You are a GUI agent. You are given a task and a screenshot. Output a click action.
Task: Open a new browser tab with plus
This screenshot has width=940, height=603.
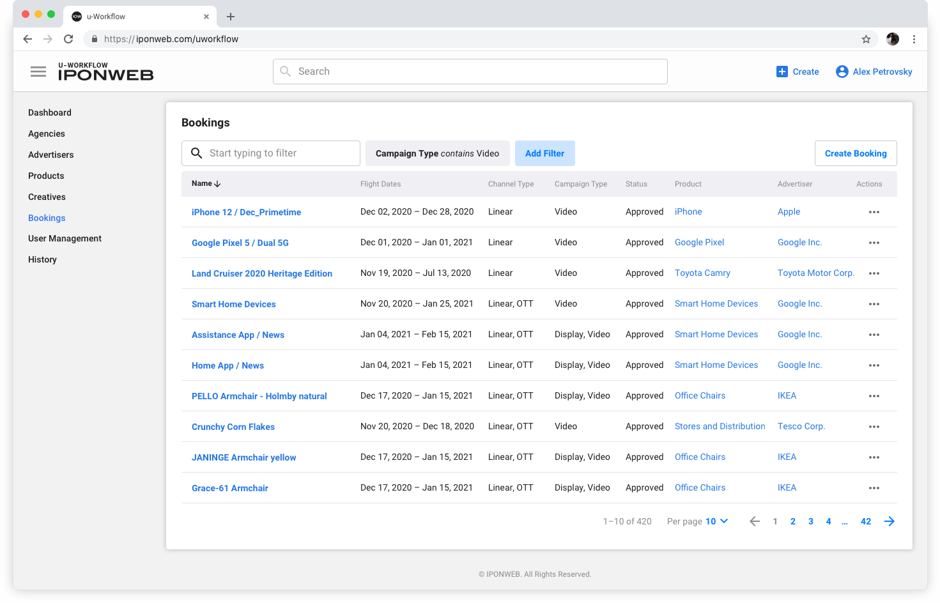click(231, 17)
